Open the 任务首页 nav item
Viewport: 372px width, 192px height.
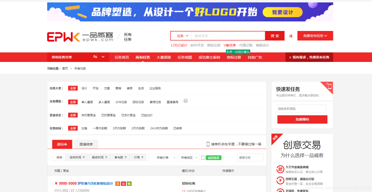(122, 57)
